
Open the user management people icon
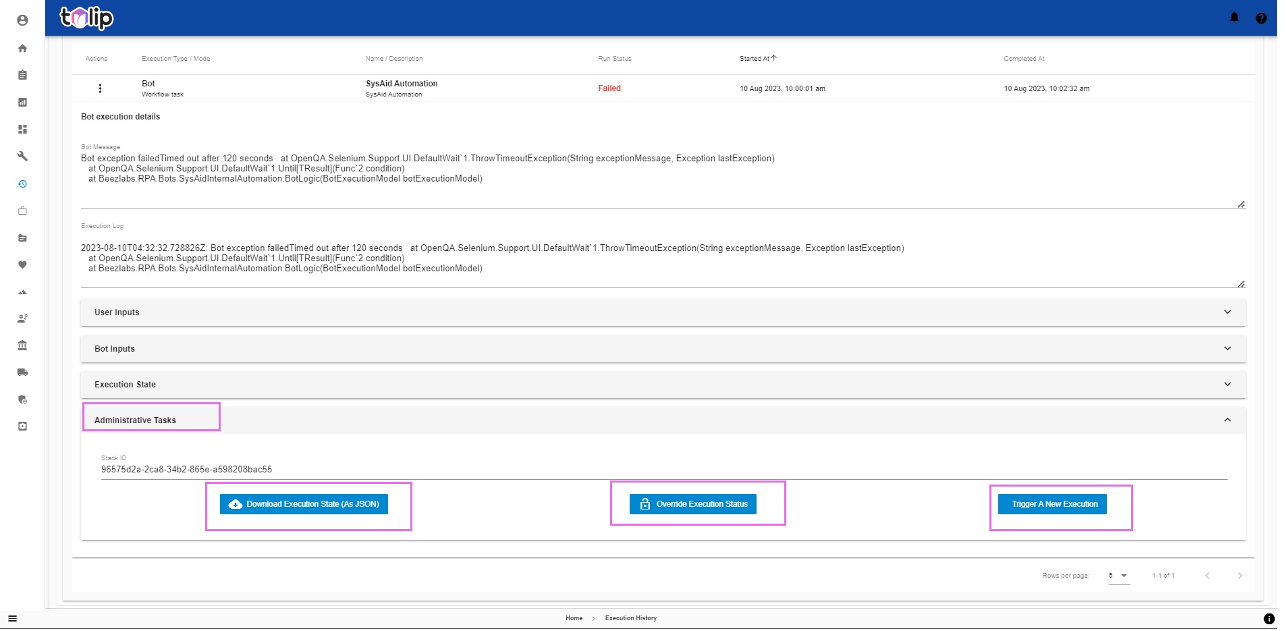click(x=22, y=318)
